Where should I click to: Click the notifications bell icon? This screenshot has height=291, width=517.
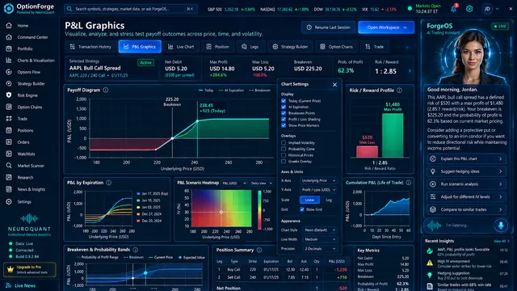click(454, 9)
